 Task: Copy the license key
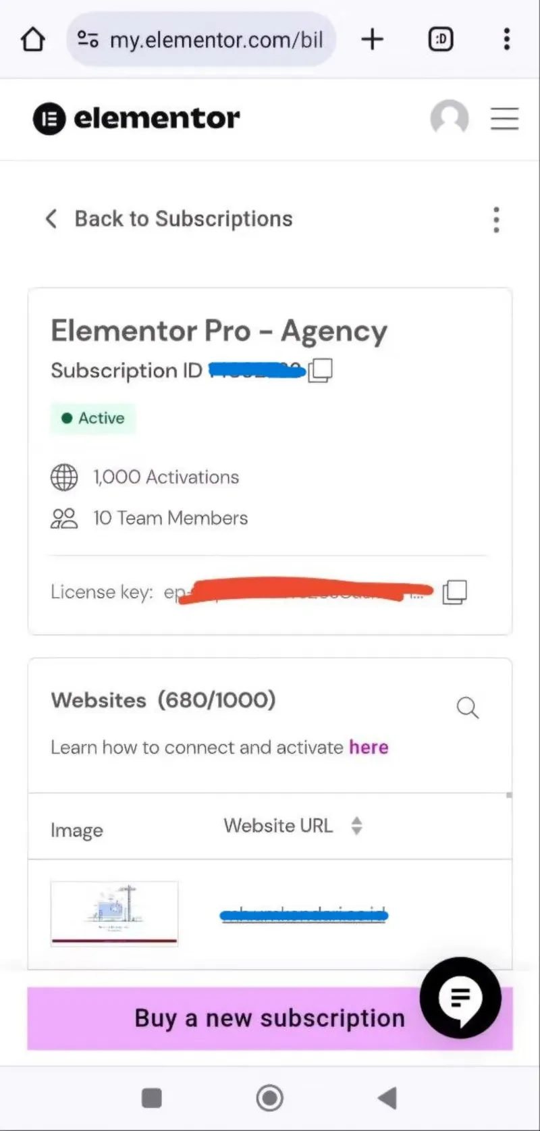coord(454,592)
